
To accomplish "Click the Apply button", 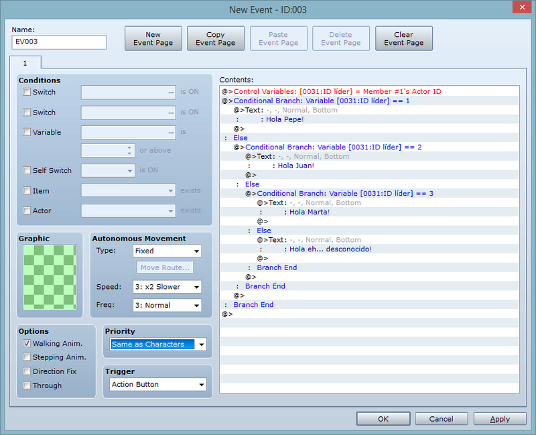I will click(x=500, y=419).
